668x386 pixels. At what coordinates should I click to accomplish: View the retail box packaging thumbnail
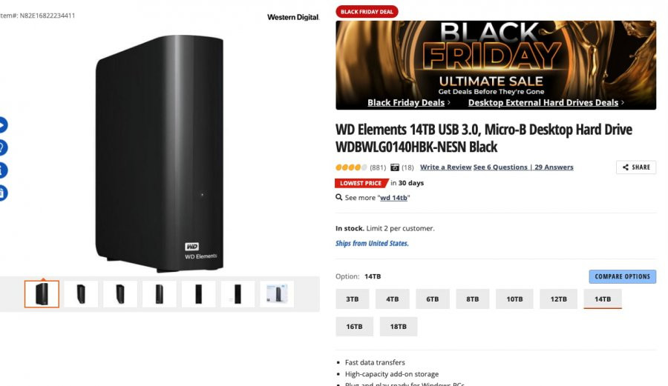point(277,293)
